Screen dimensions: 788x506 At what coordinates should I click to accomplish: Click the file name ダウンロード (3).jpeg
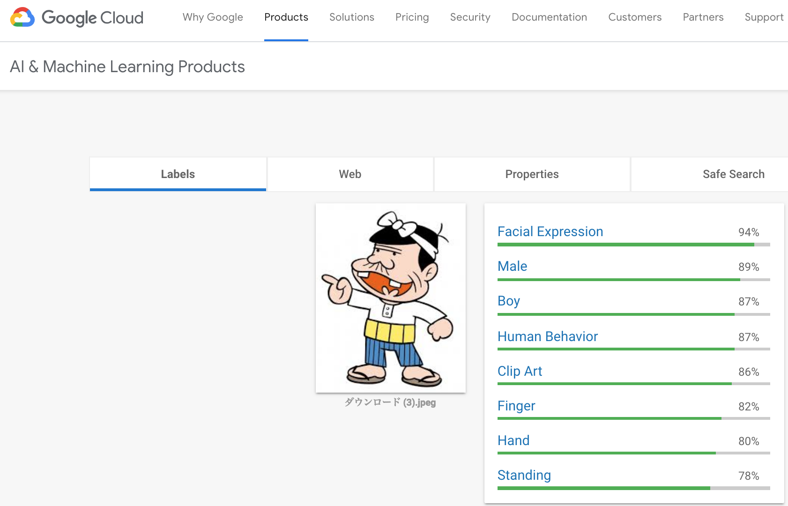tap(390, 402)
